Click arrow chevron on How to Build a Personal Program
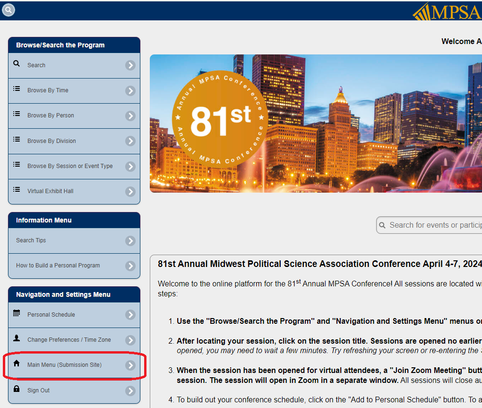Image resolution: width=482 pixels, height=408 pixels. pos(130,266)
